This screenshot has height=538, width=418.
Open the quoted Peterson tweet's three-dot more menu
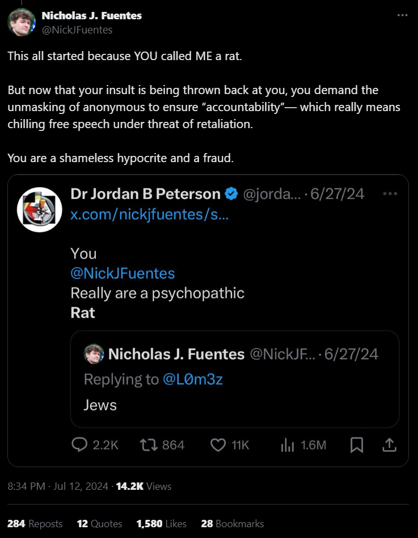coord(390,194)
